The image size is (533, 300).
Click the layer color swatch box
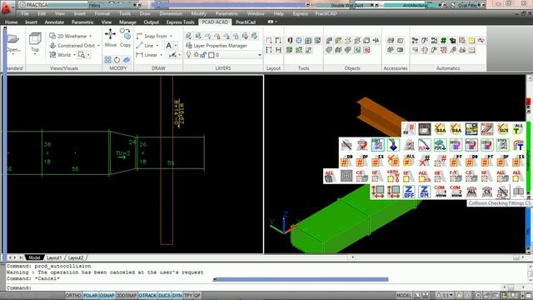[212, 55]
